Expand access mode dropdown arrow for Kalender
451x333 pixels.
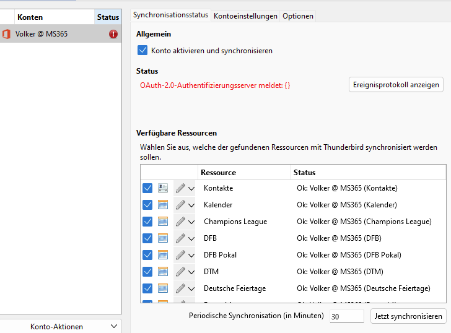(x=191, y=205)
